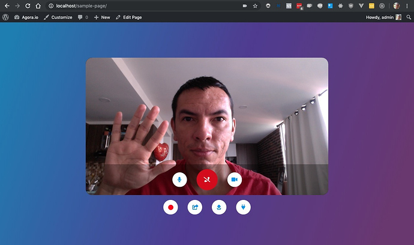The image size is (414, 245).
Task: Click the Edit Page link
Action: [129, 17]
